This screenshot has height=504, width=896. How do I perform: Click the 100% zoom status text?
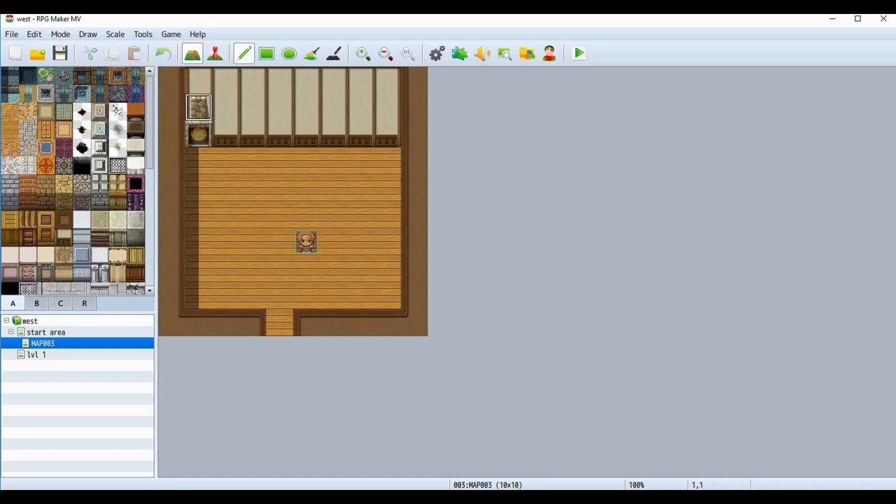pyautogui.click(x=636, y=484)
